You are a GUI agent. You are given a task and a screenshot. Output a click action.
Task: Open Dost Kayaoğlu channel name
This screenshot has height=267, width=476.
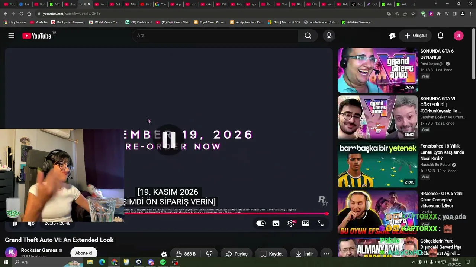432,64
